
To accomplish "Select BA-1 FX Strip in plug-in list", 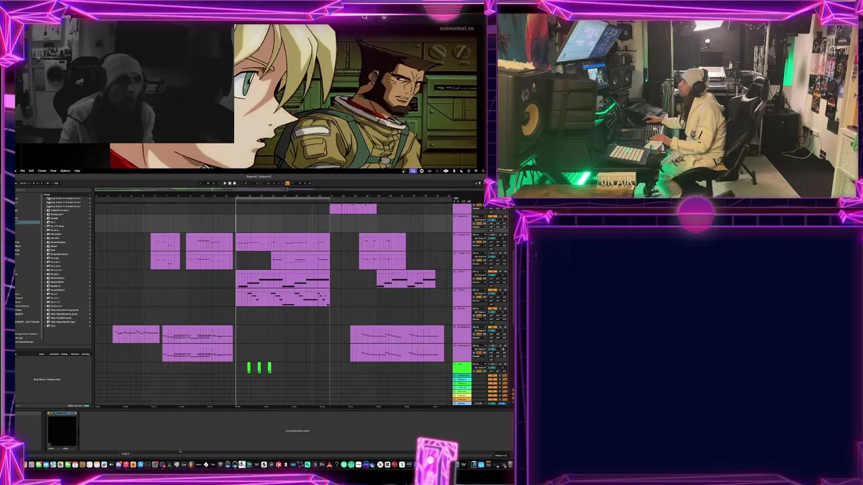I will coord(67,226).
